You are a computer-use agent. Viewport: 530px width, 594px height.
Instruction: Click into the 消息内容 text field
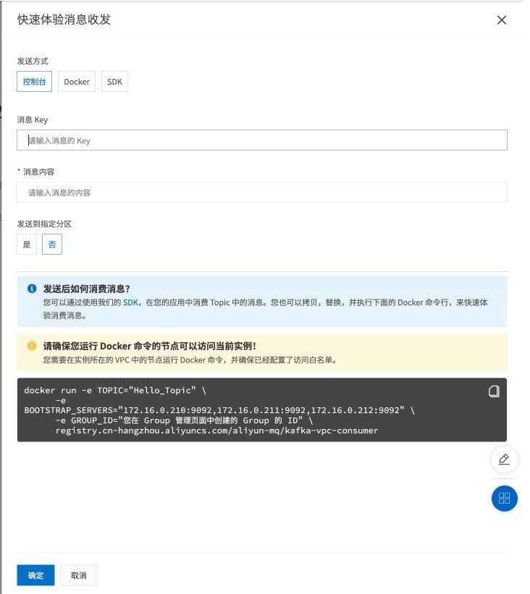[261, 192]
